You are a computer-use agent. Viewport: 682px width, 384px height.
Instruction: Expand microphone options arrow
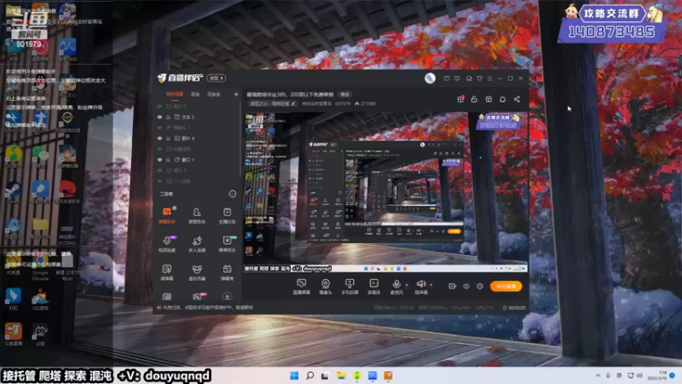(407, 285)
